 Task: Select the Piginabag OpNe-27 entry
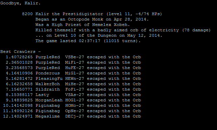tap(72, 111)
